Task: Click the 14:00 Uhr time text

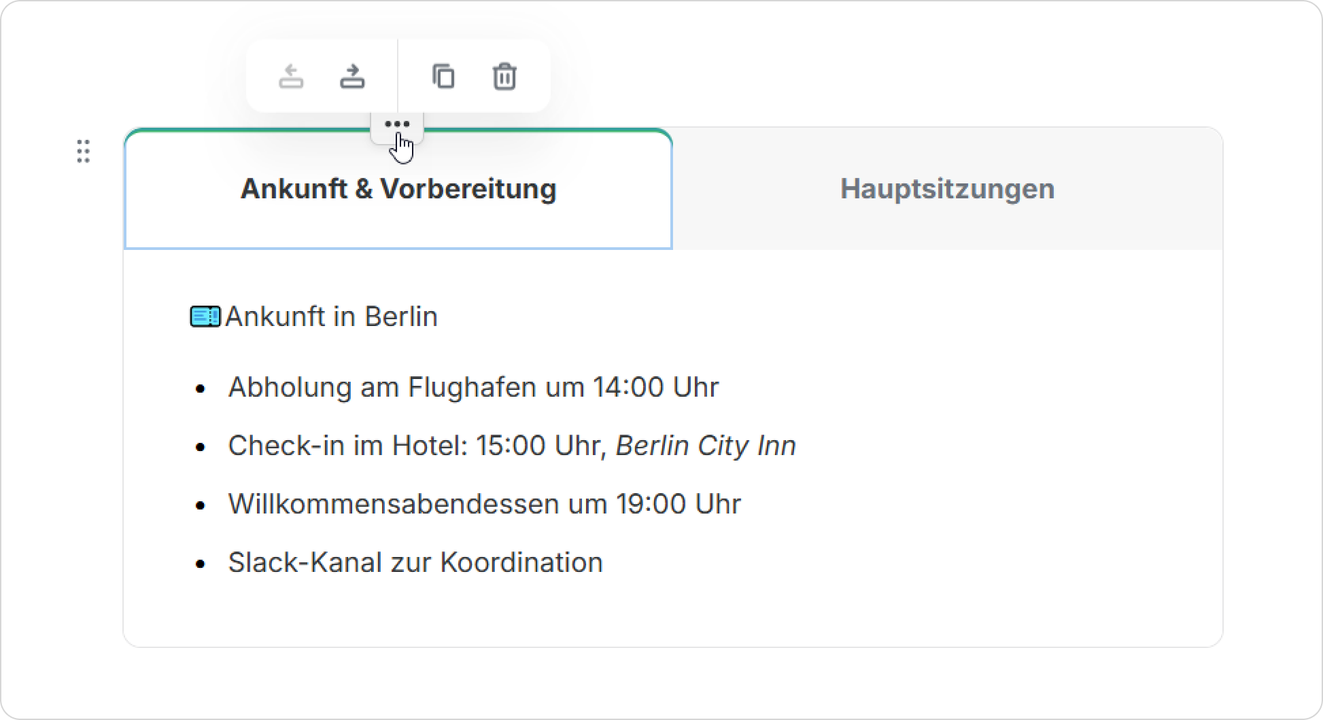Action: [655, 387]
